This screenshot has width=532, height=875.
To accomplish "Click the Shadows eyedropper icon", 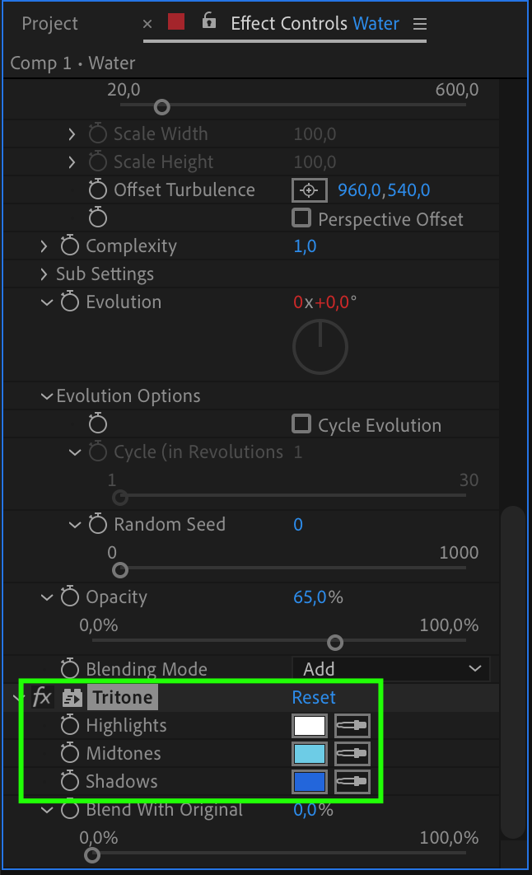I will 352,782.
